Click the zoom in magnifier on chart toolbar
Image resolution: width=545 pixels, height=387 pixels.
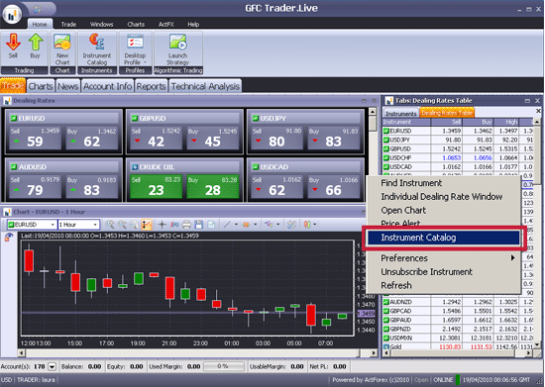point(110,225)
